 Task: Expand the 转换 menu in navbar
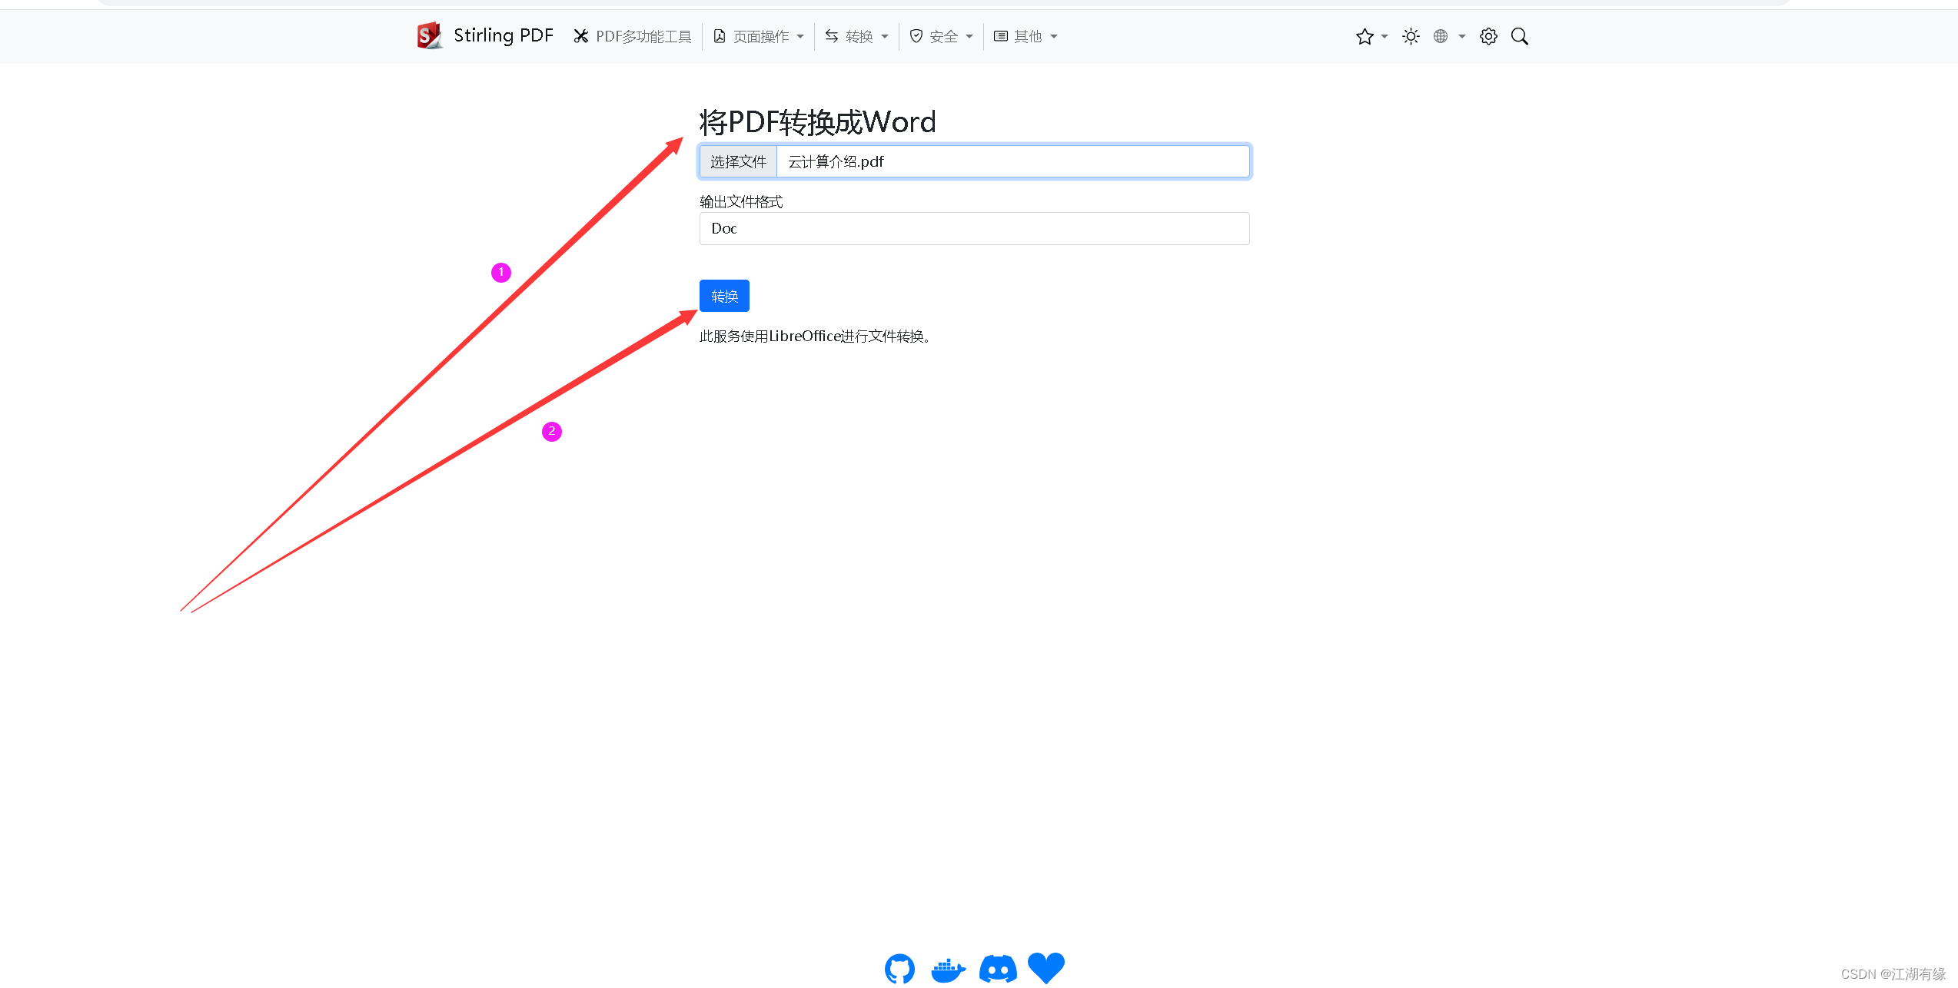pos(856,36)
